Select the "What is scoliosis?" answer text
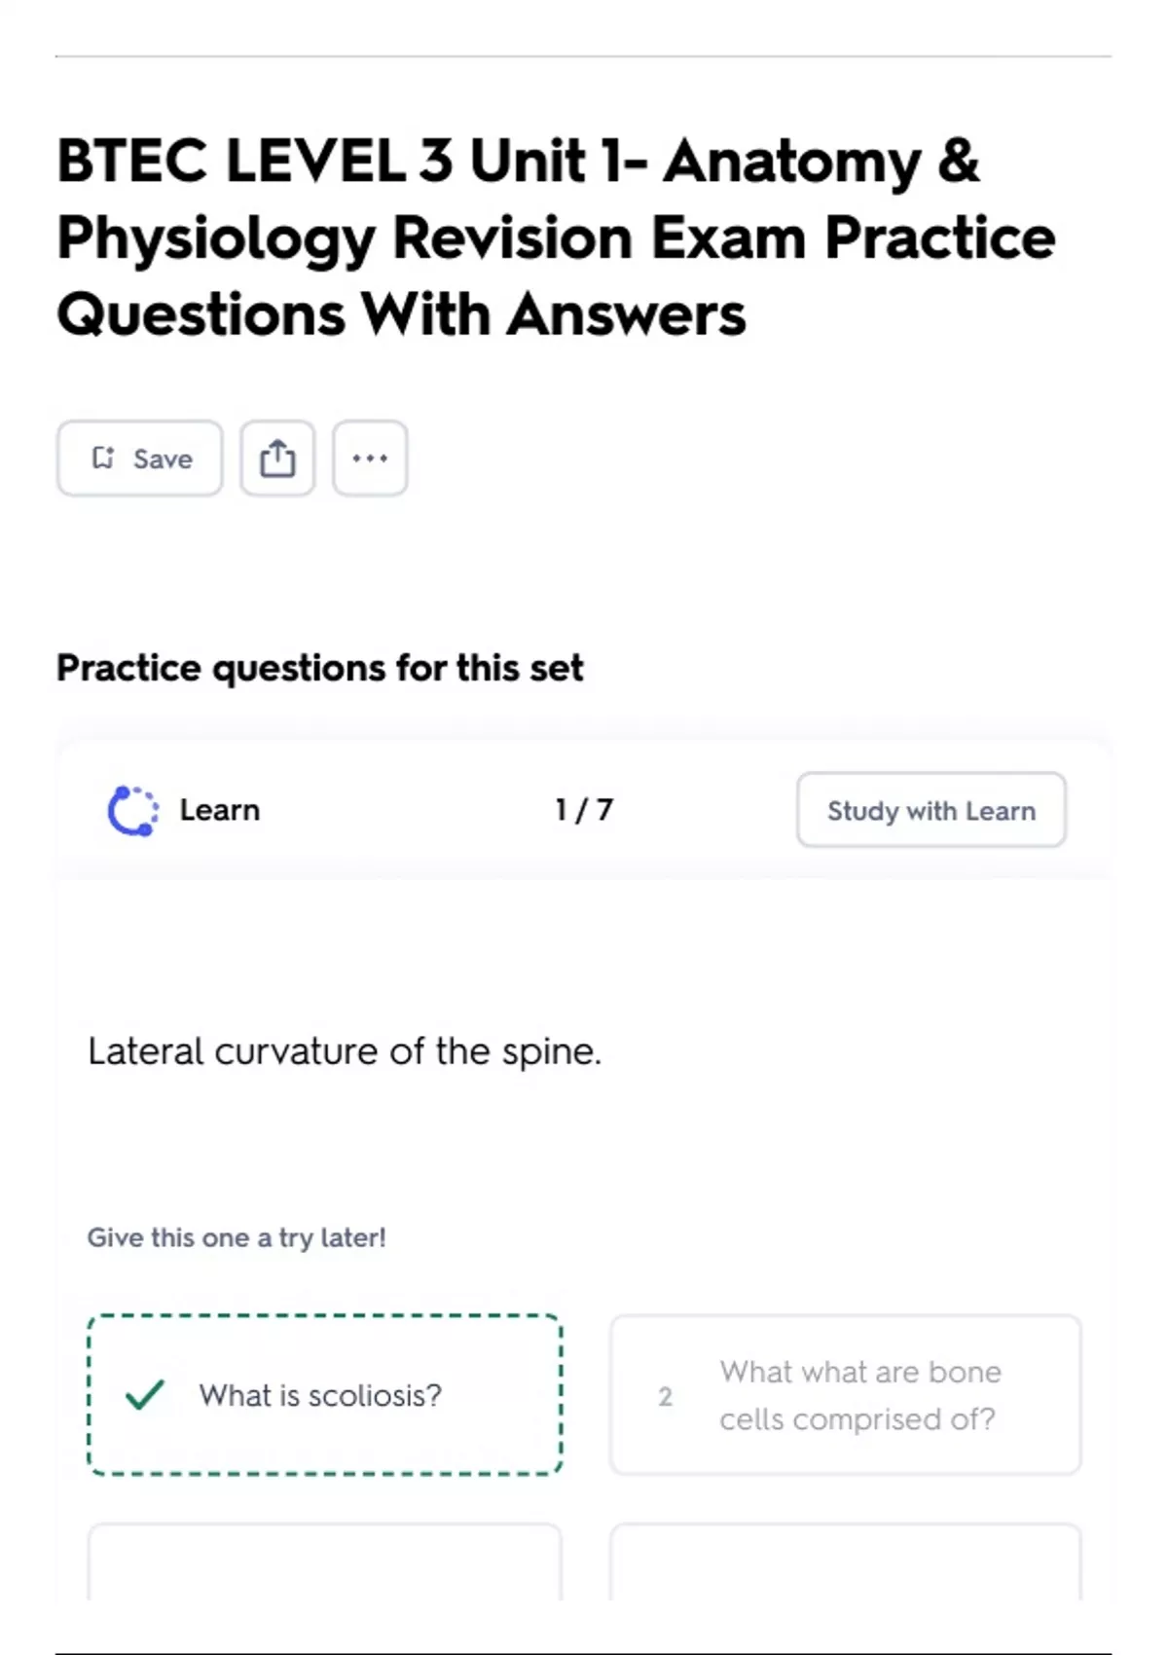 tap(320, 1395)
